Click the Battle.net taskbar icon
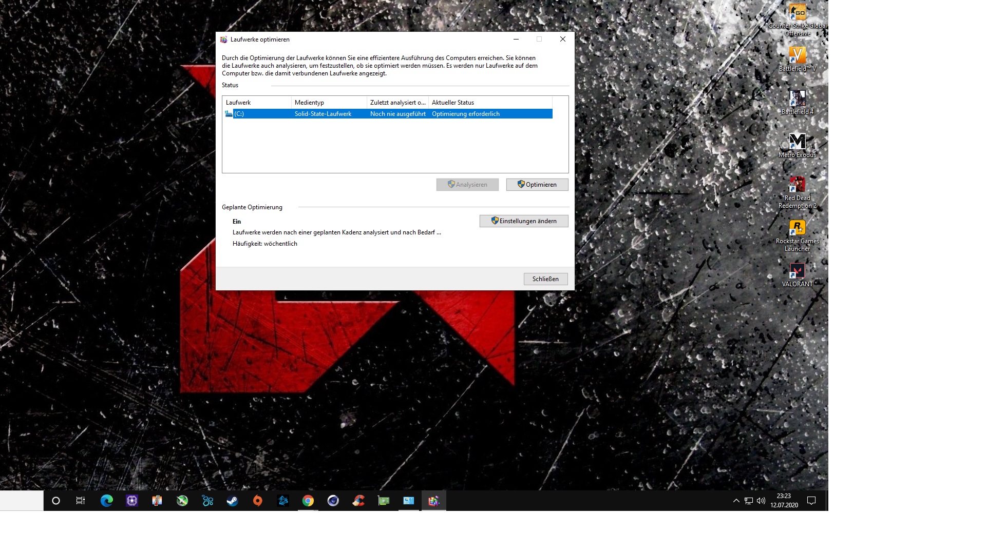 point(283,501)
